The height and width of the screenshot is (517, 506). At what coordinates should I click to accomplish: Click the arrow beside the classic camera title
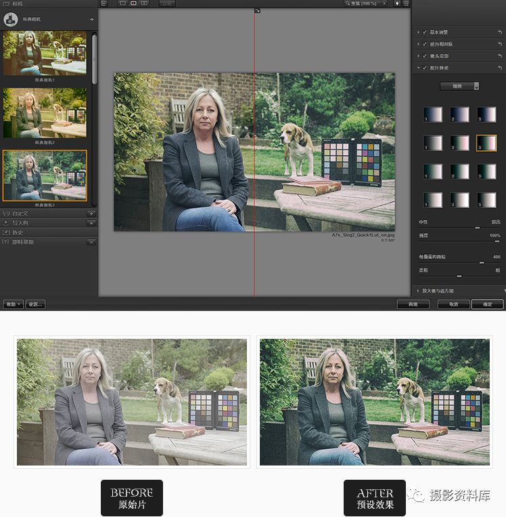pyautogui.click(x=91, y=20)
